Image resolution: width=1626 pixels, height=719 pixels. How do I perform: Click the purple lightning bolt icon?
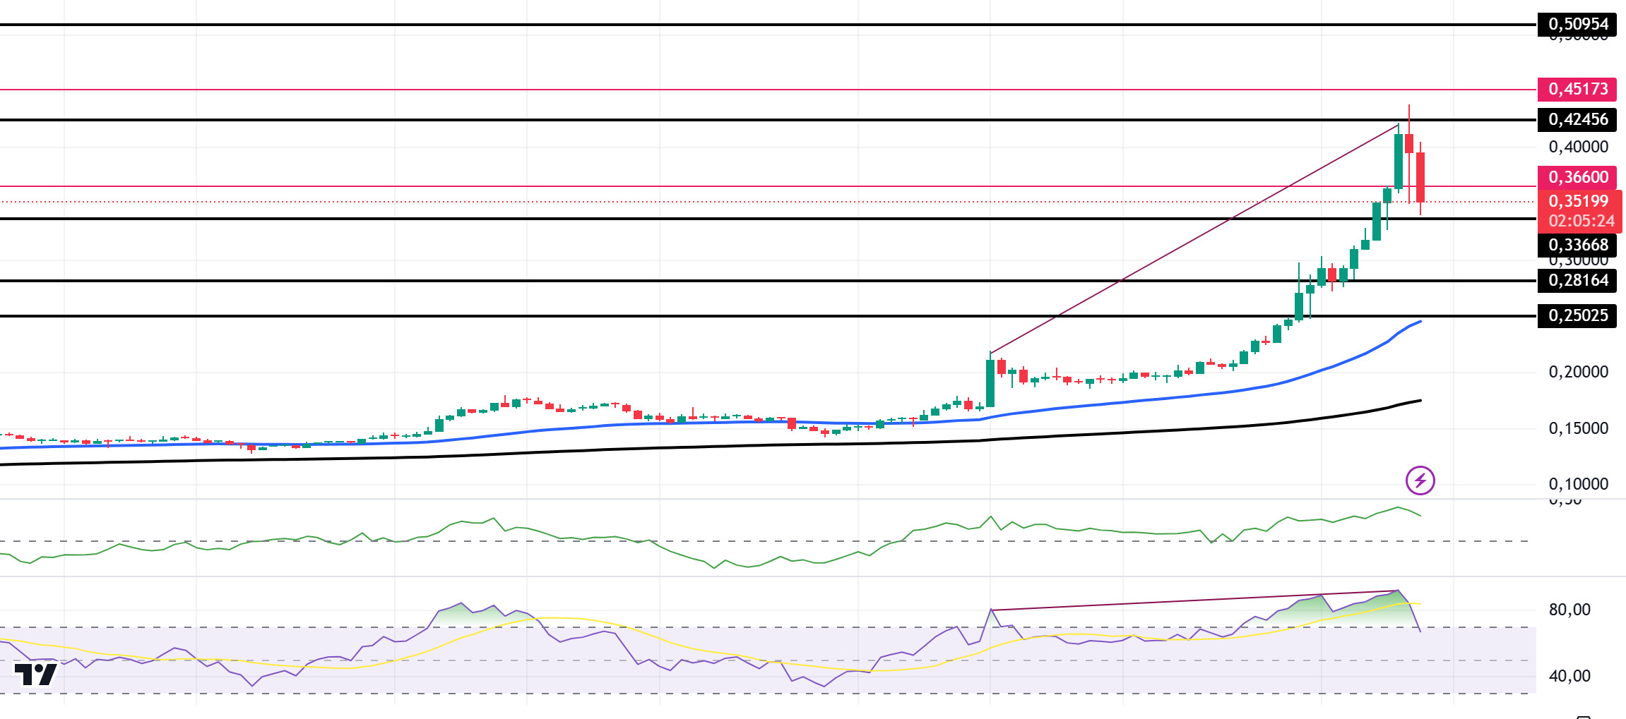1420,481
